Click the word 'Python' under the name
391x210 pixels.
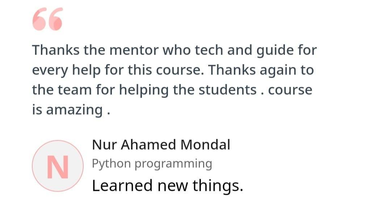coord(111,164)
